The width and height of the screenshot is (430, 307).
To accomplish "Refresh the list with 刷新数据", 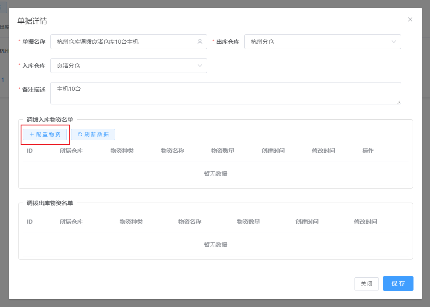I will click(93, 135).
